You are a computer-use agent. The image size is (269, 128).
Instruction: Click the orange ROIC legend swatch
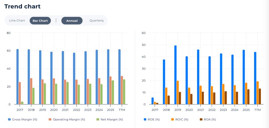coord(173,120)
